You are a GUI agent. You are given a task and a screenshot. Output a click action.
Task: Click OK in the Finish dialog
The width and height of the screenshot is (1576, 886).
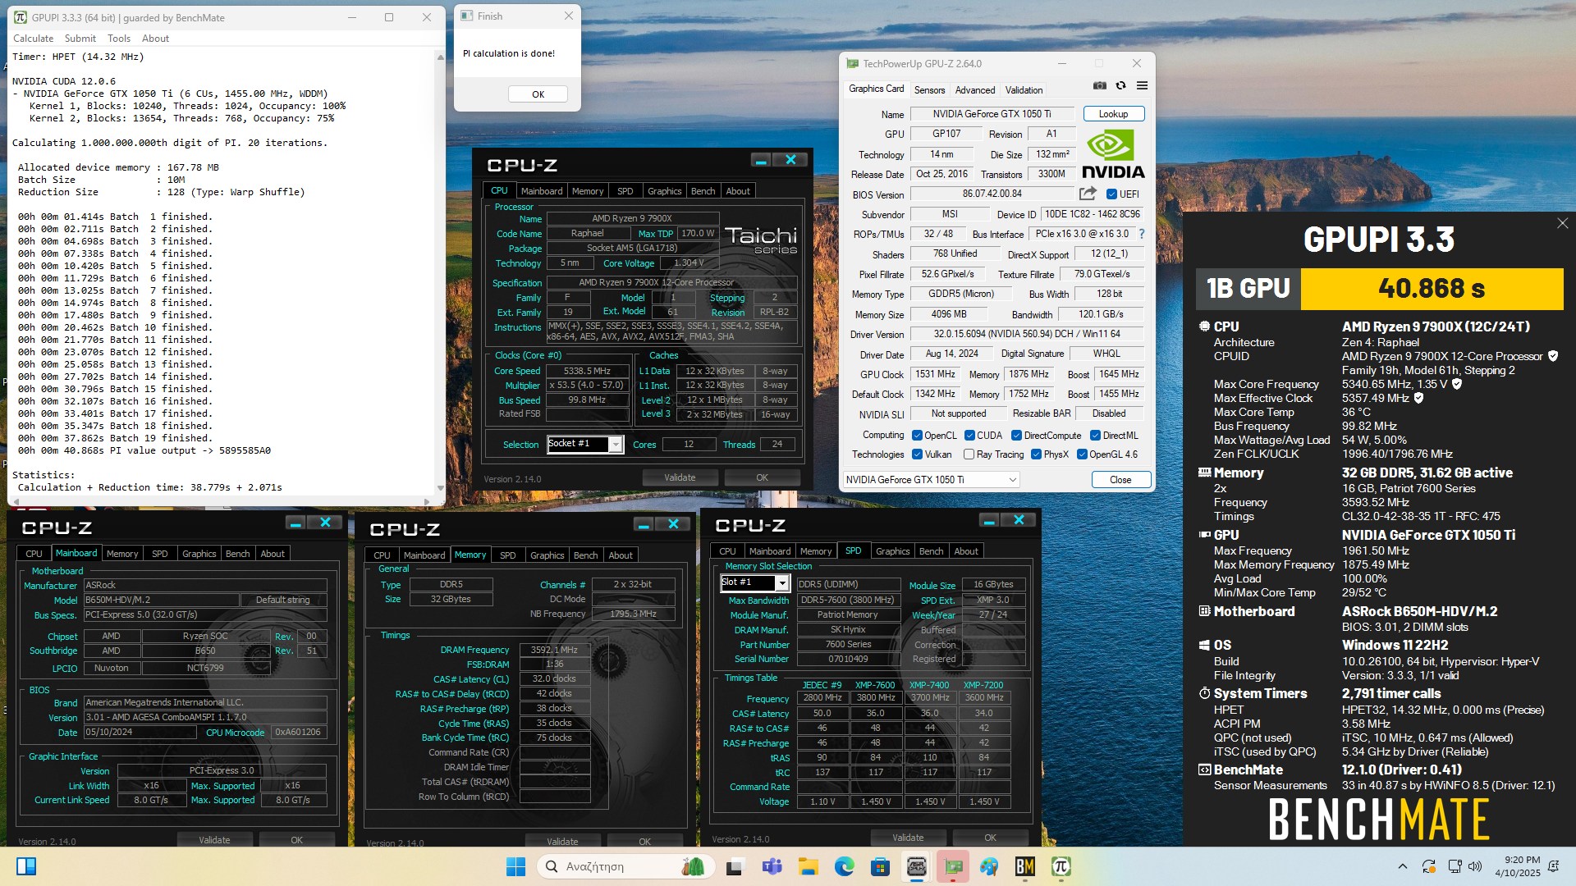pyautogui.click(x=538, y=94)
